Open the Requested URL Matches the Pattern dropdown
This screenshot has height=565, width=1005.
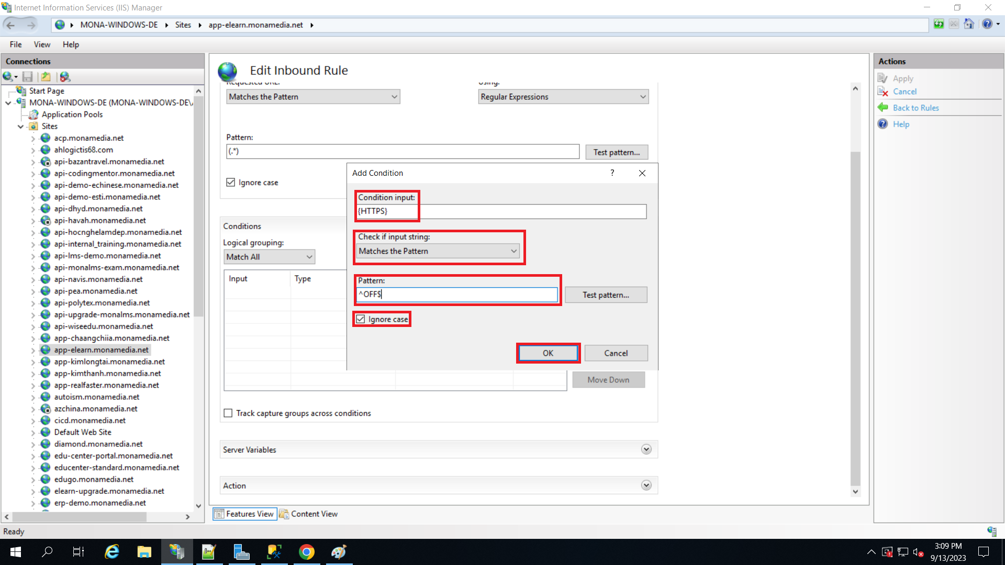tap(313, 97)
